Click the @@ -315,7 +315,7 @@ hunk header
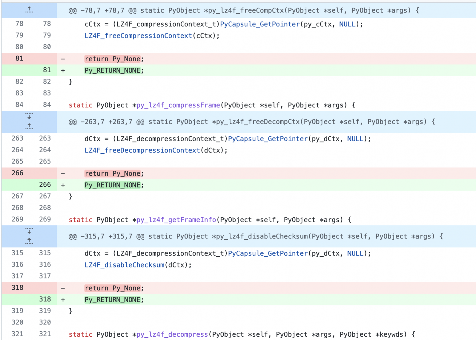476x340 pixels. 256,237
